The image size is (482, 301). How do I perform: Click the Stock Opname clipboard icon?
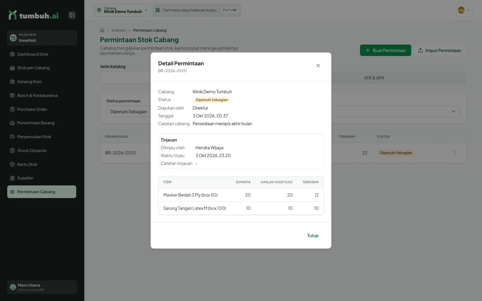point(12,150)
